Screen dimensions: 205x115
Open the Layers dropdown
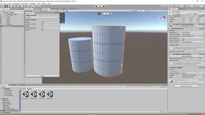(190, 6)
